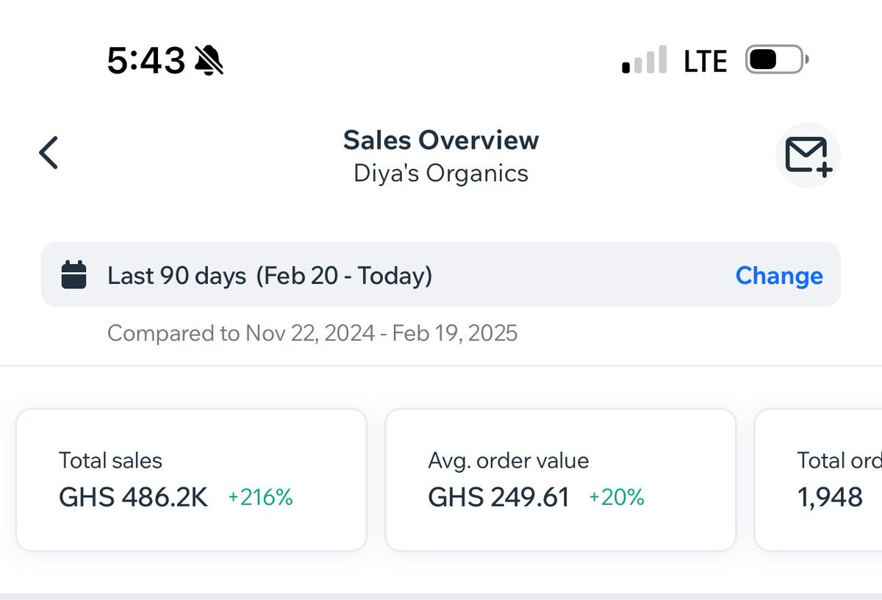Viewport: 882px width, 600px height.
Task: Open the Last 90 days date selector
Action: coord(440,274)
